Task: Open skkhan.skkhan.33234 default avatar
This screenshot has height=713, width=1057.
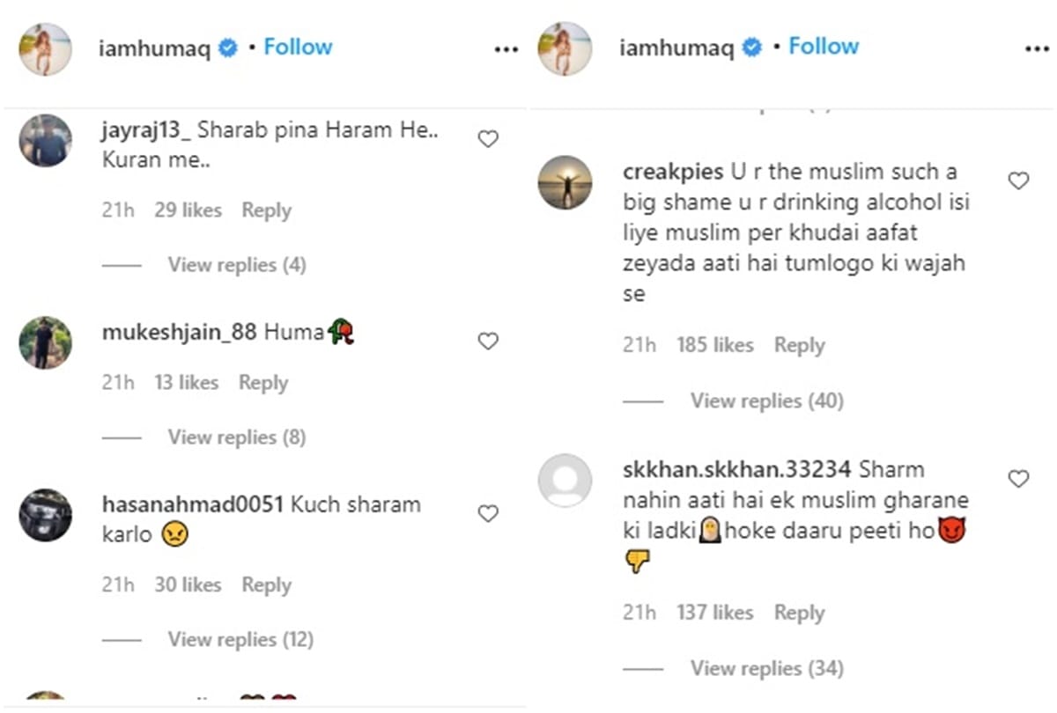Action: 565,481
